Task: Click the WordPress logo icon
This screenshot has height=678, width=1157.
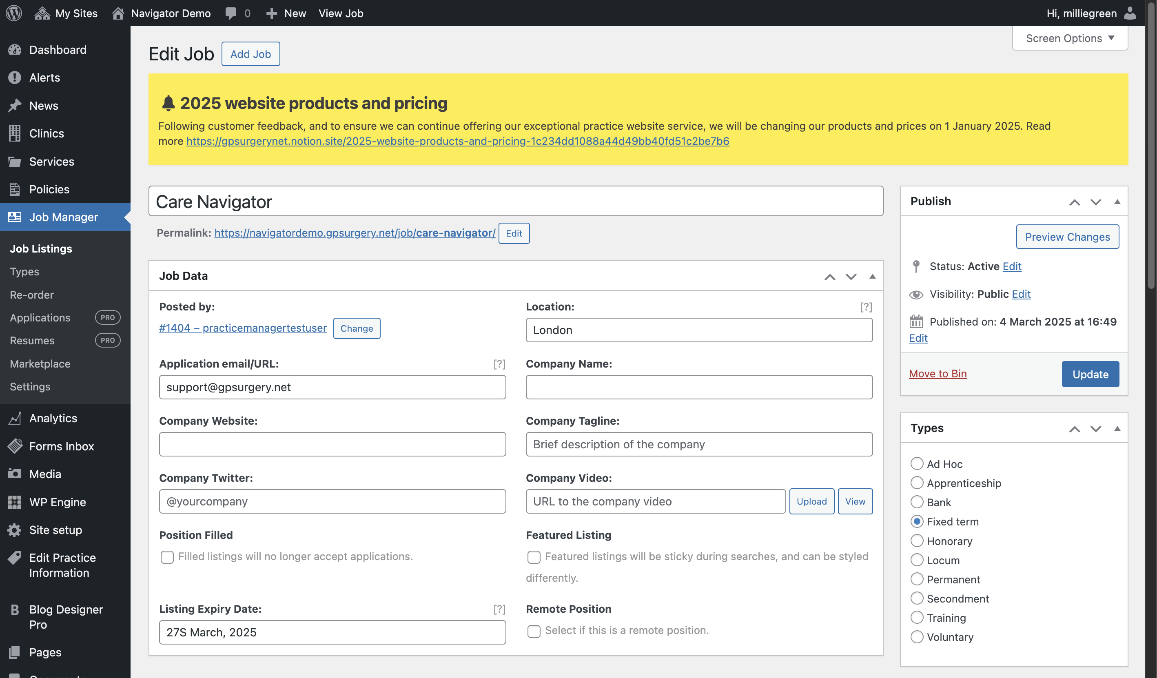Action: coord(14,13)
